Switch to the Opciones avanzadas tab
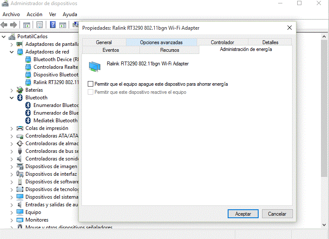This screenshot has height=239, width=329. click(x=161, y=42)
